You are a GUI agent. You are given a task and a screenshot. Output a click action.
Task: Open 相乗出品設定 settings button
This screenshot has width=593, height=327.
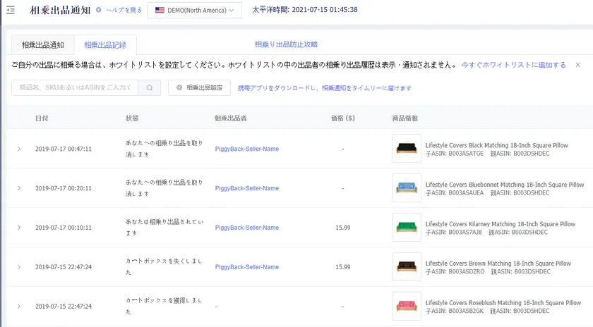(200, 88)
